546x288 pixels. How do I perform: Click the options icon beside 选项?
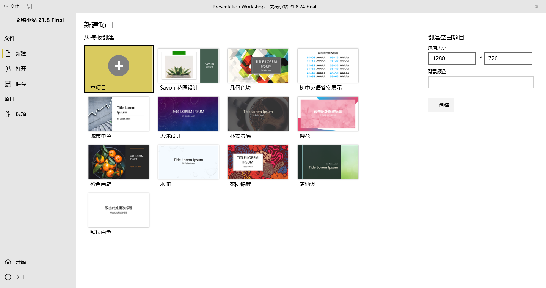point(8,114)
